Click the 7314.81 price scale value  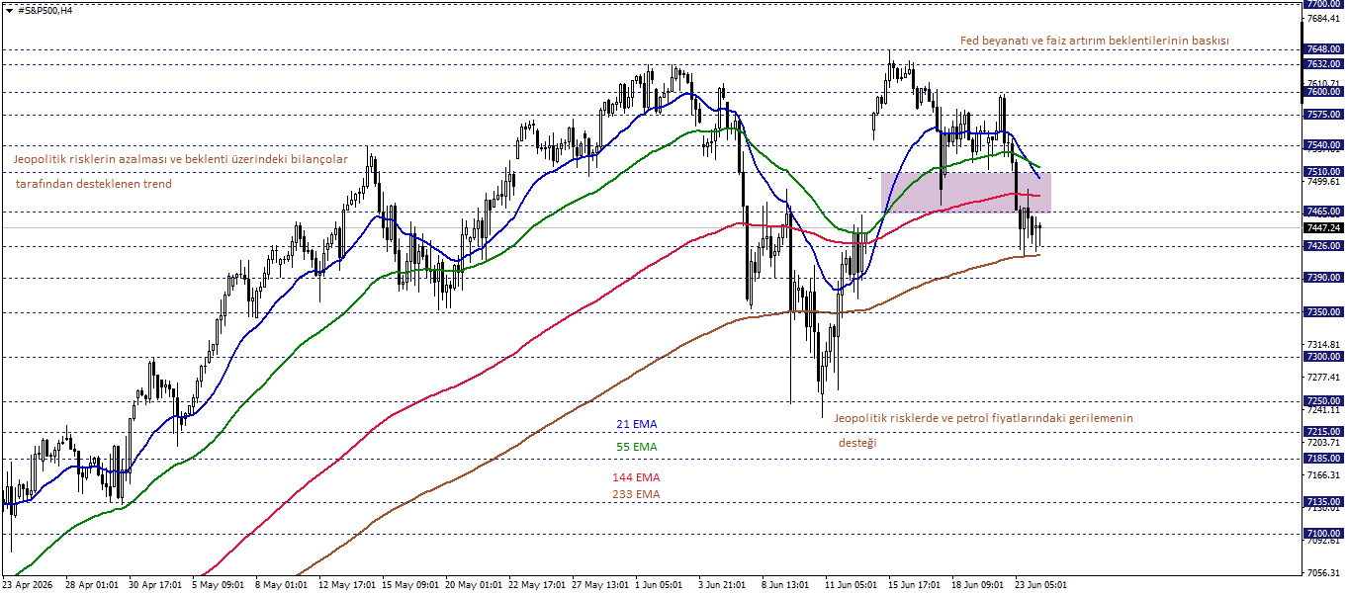1323,344
